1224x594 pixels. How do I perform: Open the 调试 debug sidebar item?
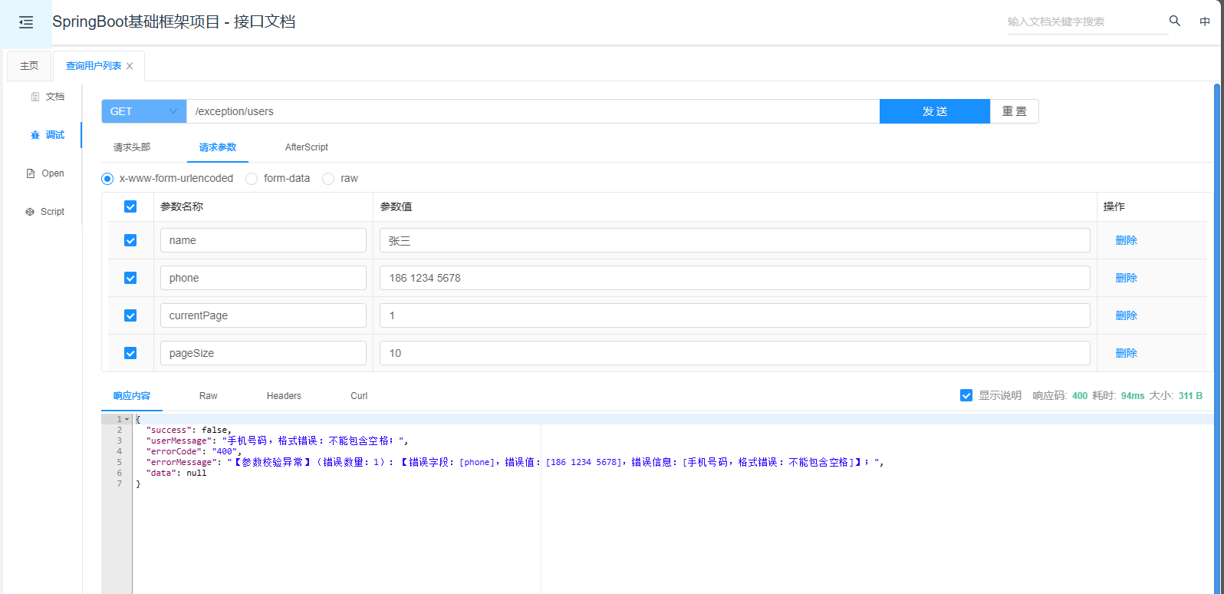click(x=48, y=135)
